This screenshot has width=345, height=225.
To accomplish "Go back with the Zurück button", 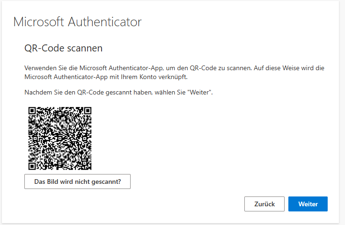I will click(264, 204).
